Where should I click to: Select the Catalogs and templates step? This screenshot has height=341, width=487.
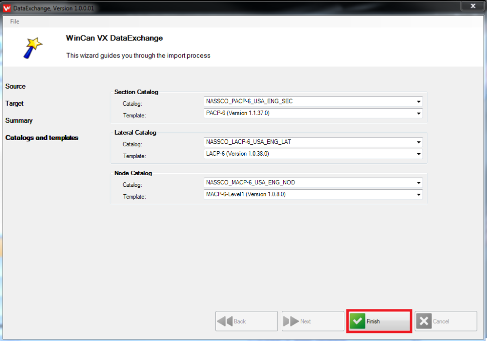(42, 138)
